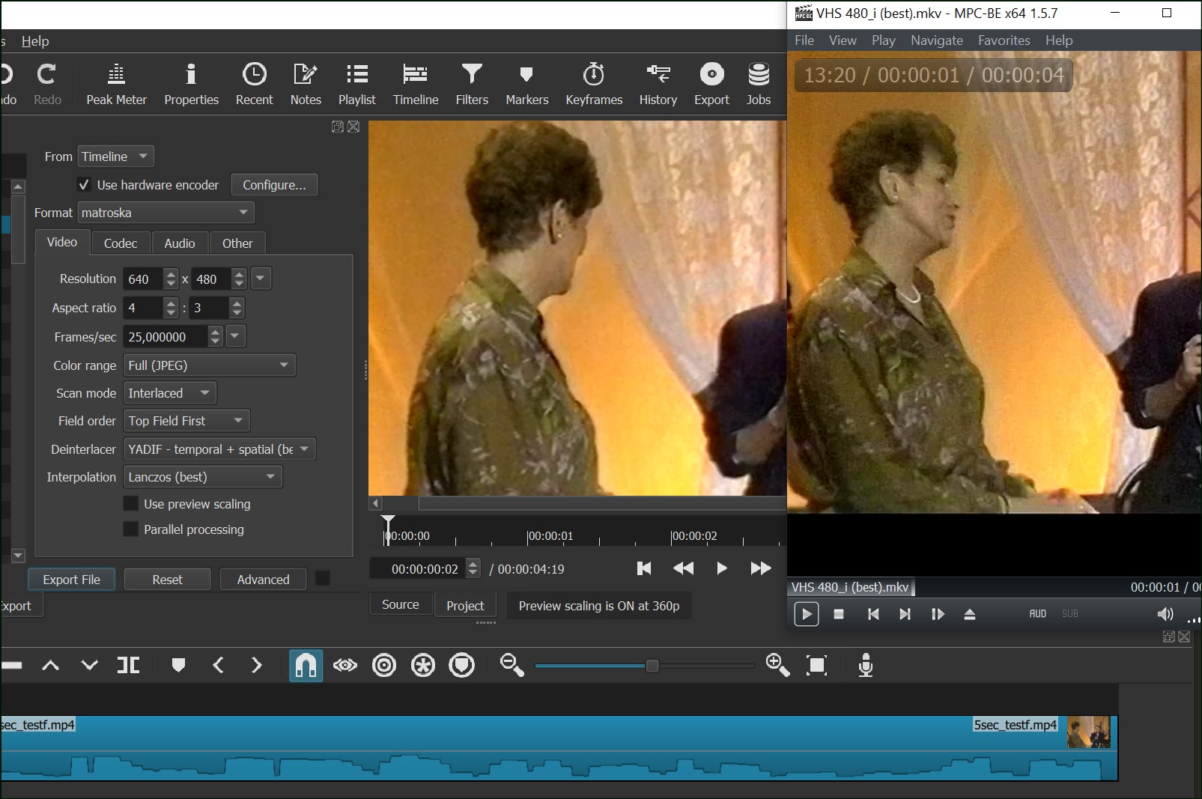Open the Navigate menu in MPC-BE
This screenshot has width=1202, height=799.
pos(936,40)
